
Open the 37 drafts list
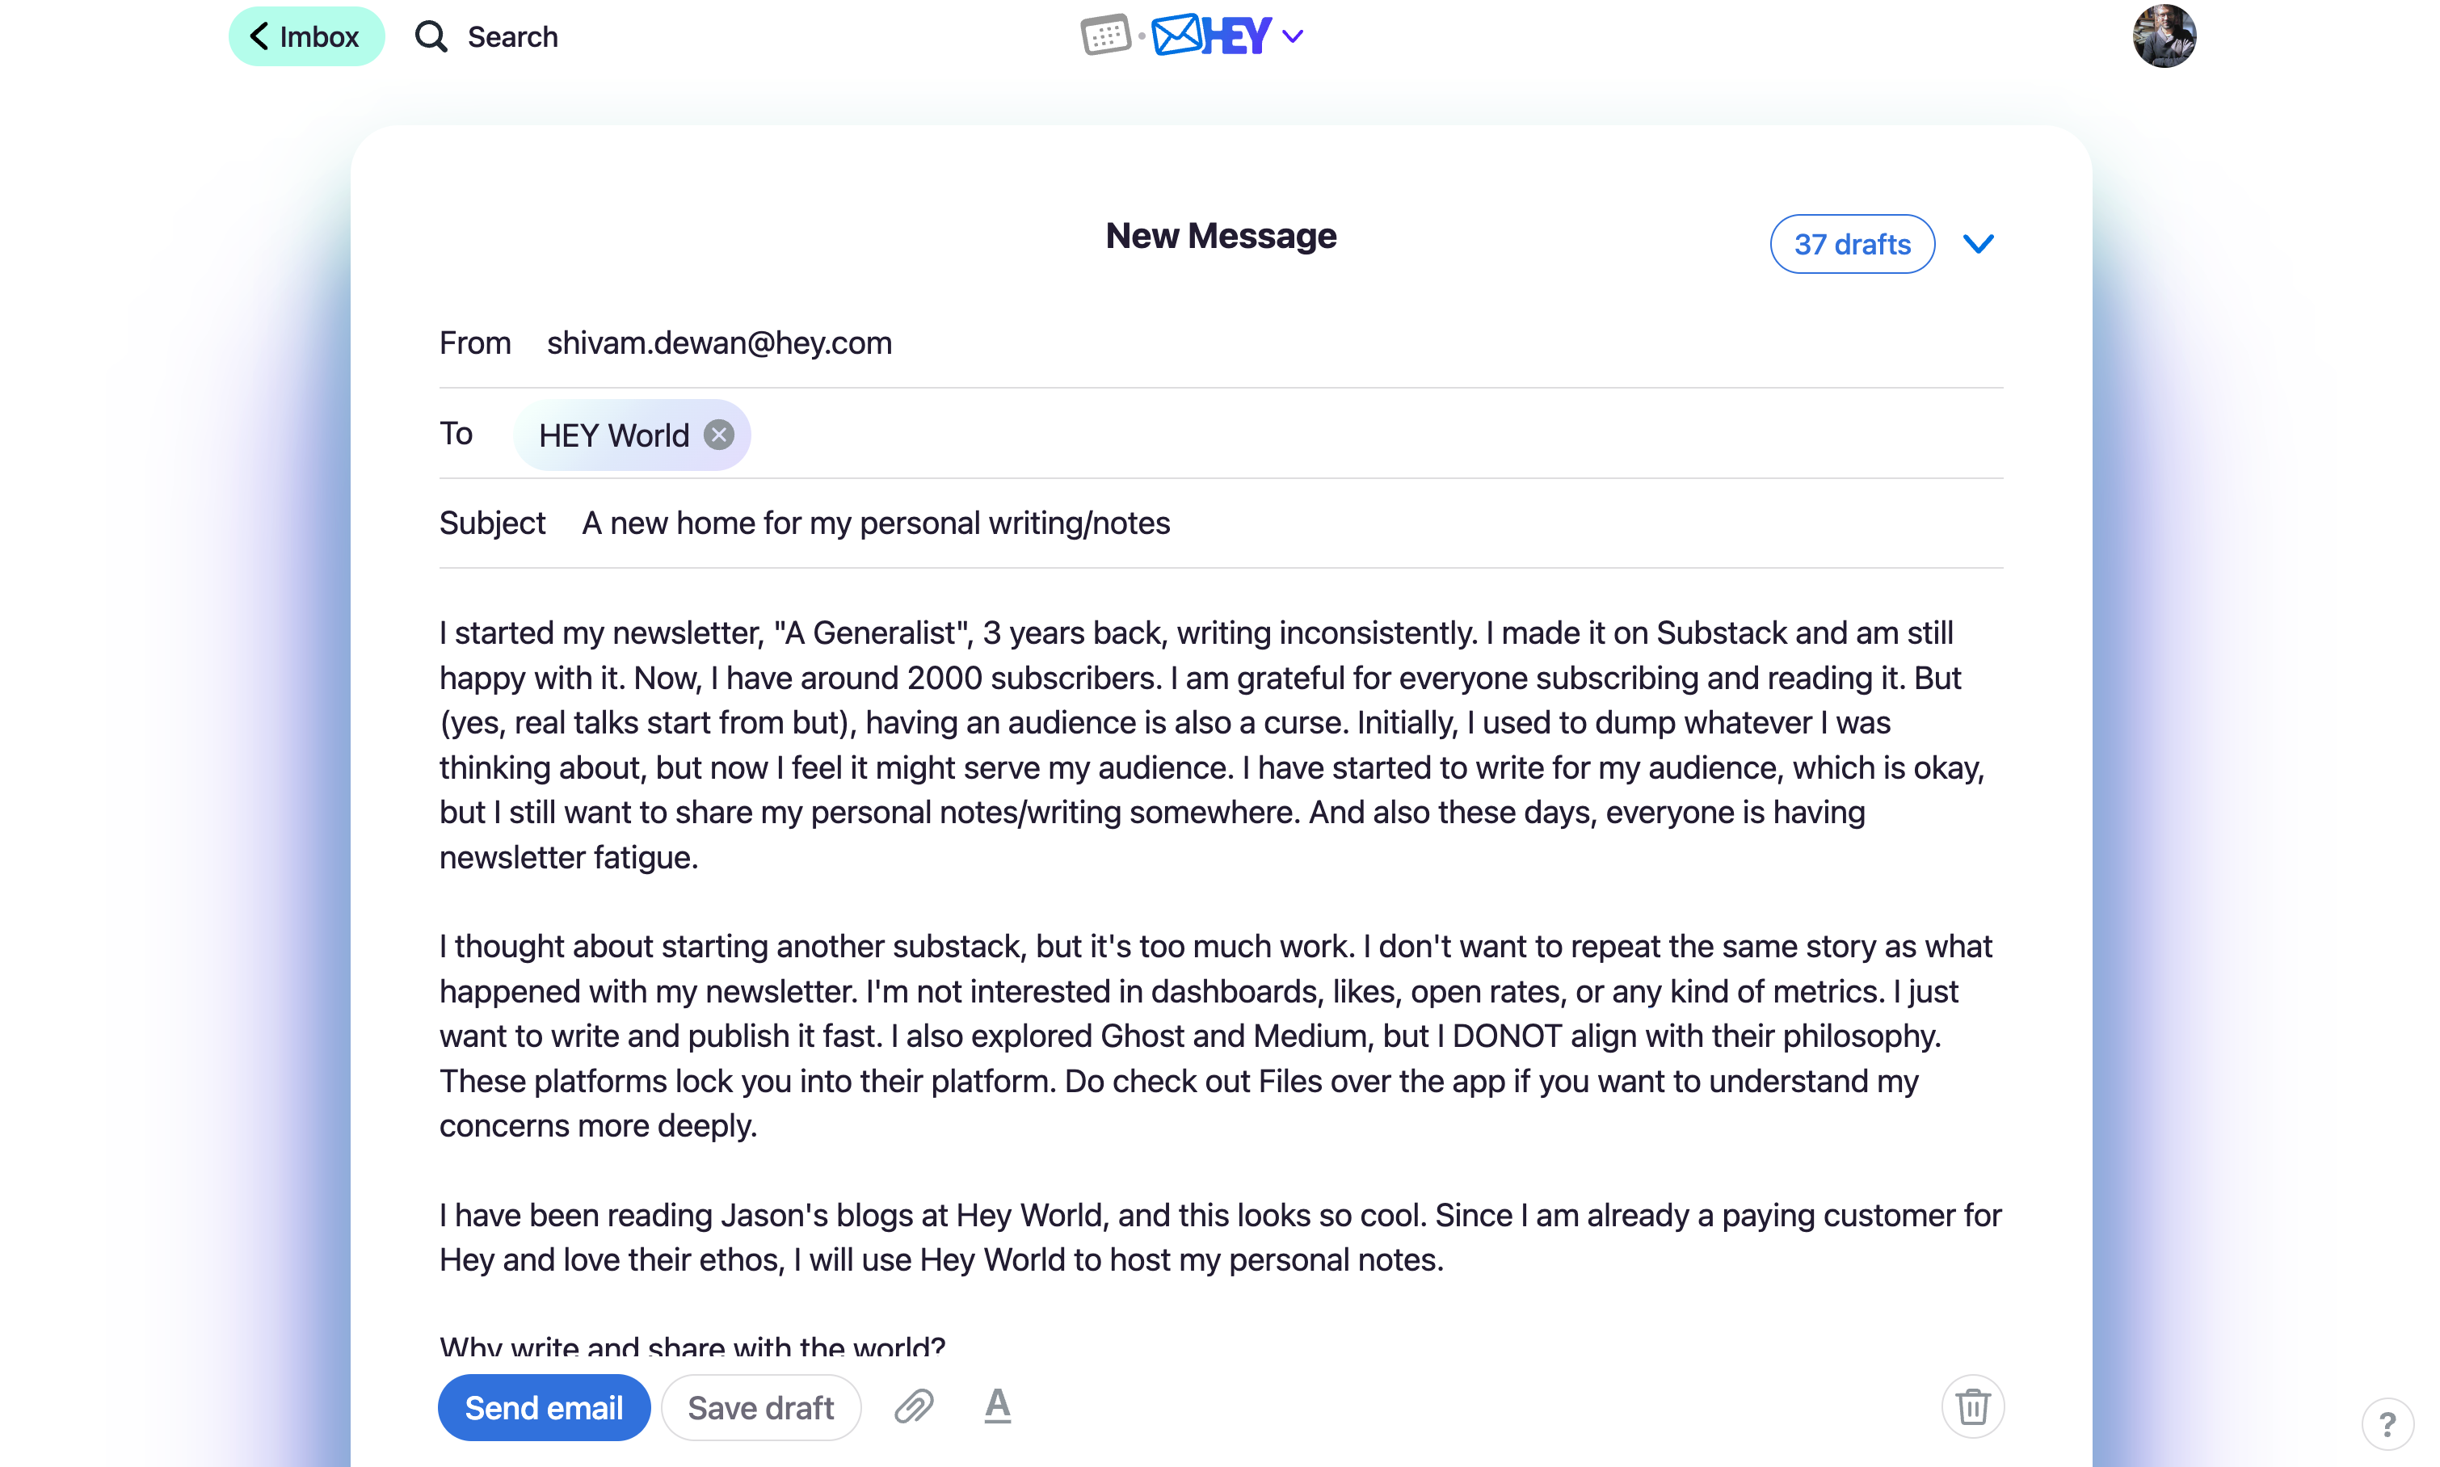pyautogui.click(x=1852, y=244)
